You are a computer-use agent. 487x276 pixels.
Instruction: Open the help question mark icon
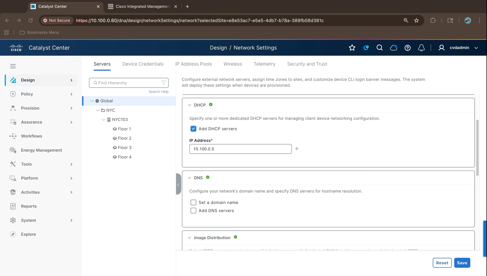(x=407, y=48)
